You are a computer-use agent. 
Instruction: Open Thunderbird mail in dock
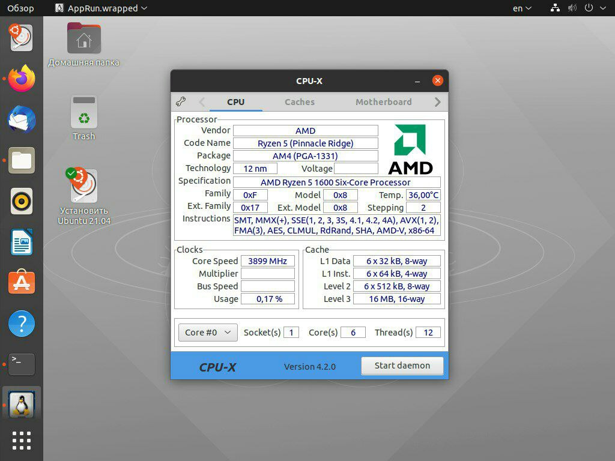pos(22,119)
